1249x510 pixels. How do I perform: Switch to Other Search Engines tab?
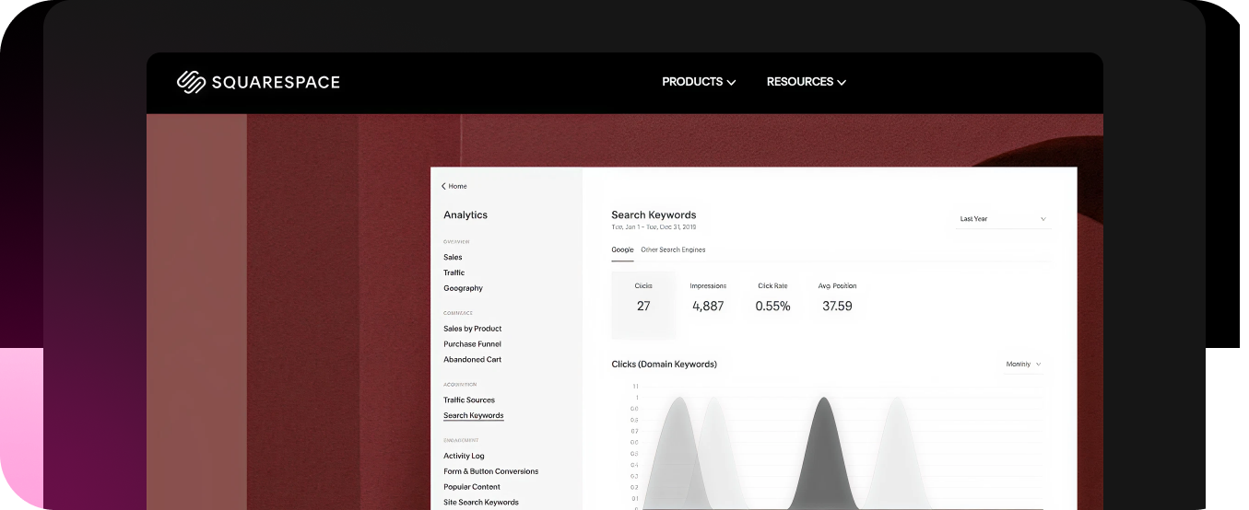tap(673, 249)
